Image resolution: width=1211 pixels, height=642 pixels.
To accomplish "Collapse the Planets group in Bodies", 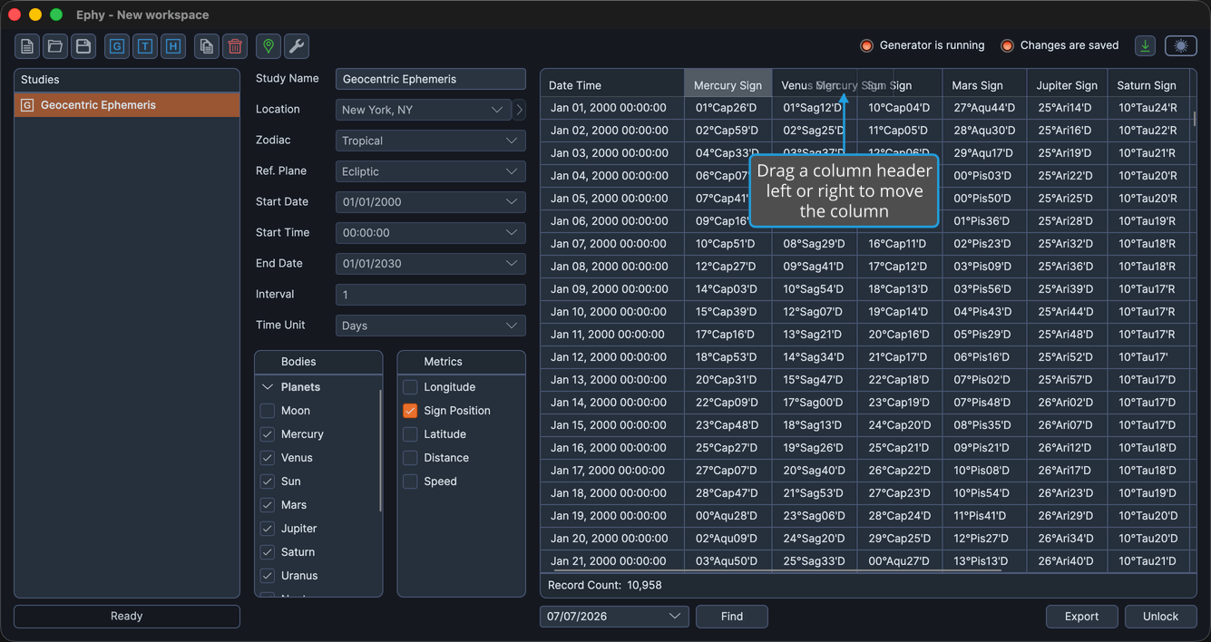I will tap(268, 387).
